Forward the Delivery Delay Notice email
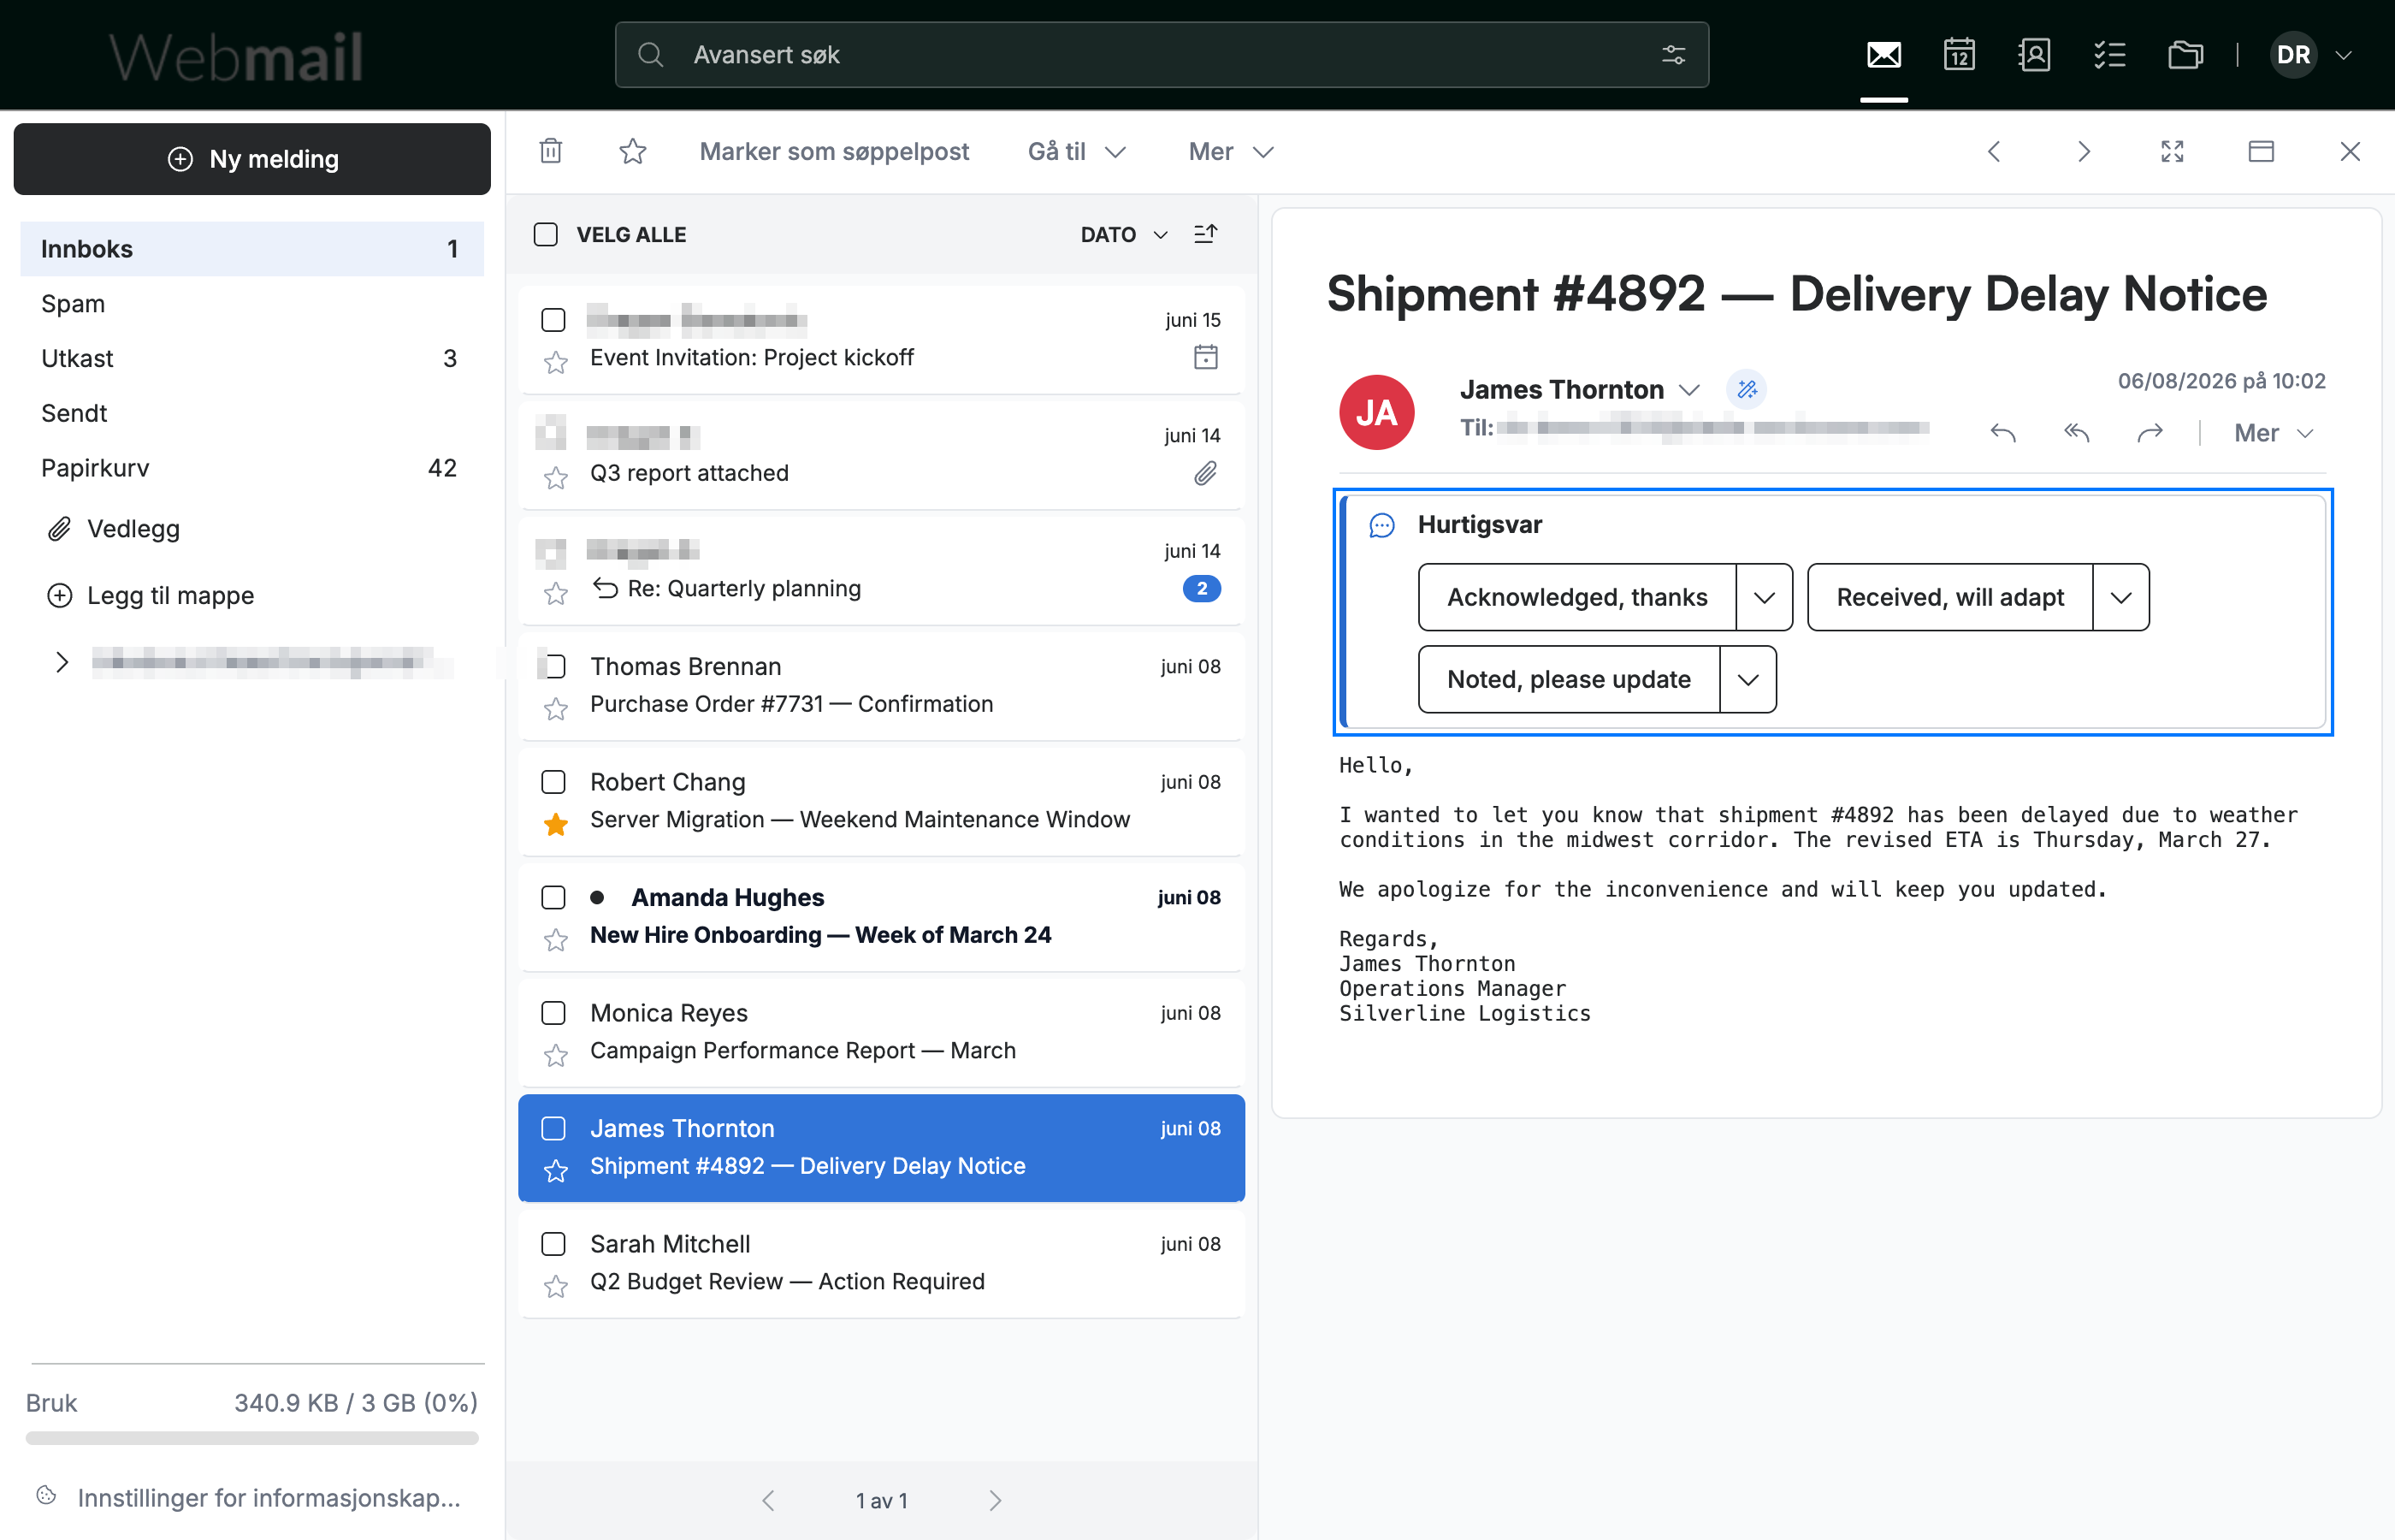The height and width of the screenshot is (1540, 2395). point(2150,433)
